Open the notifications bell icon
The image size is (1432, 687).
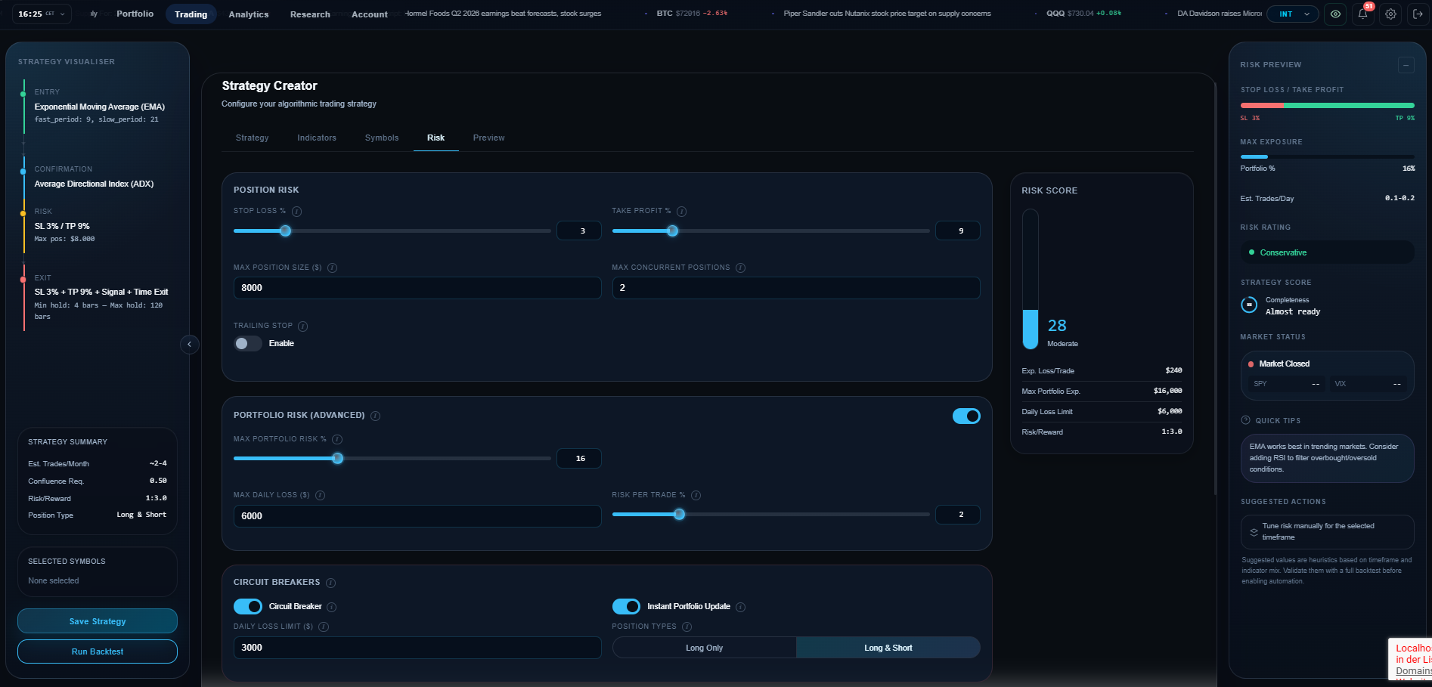click(x=1363, y=14)
